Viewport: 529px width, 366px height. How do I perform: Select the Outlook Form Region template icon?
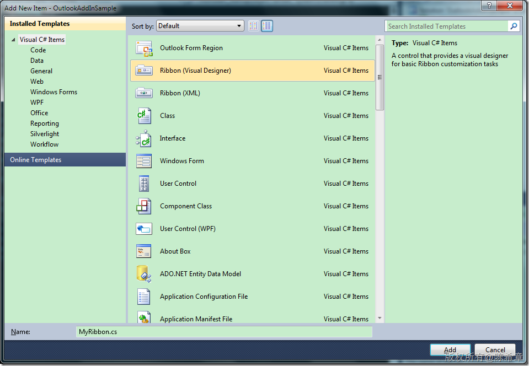click(144, 48)
